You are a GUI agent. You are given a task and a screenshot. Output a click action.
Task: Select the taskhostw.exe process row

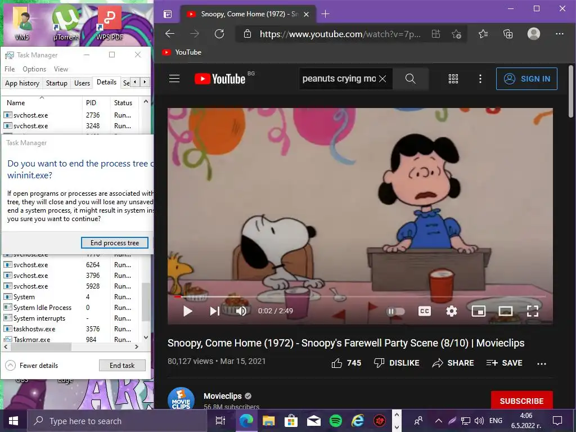point(70,328)
